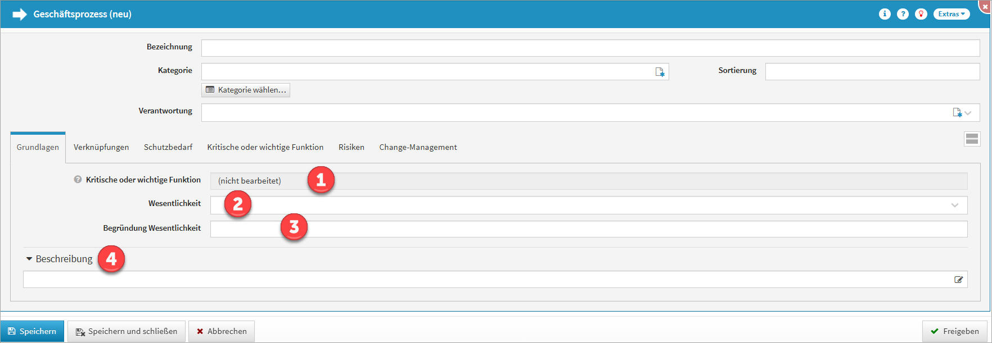The image size is (992, 343).
Task: Toggle the tab layout view icon
Action: (x=972, y=139)
